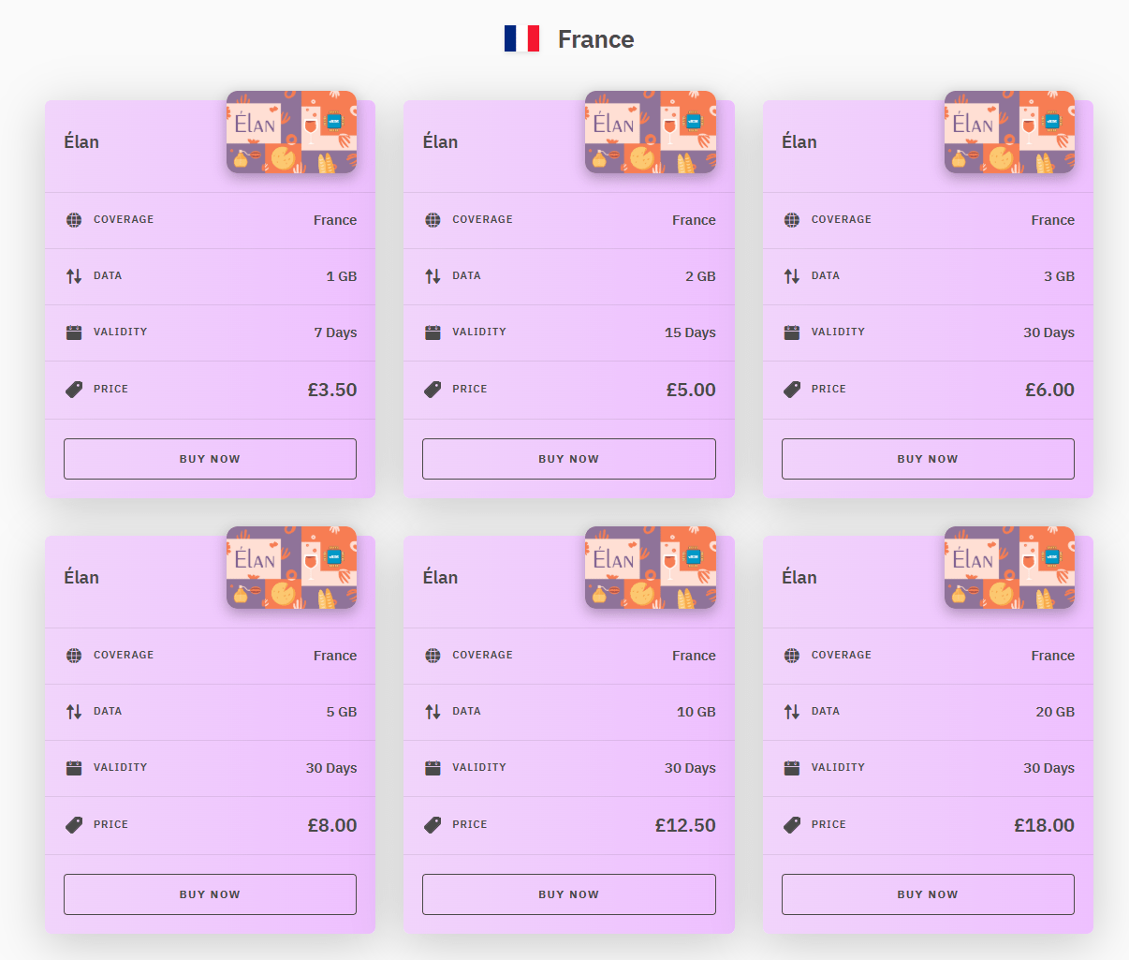Click calendar validity icon on 5 GB plan

pyautogui.click(x=74, y=768)
